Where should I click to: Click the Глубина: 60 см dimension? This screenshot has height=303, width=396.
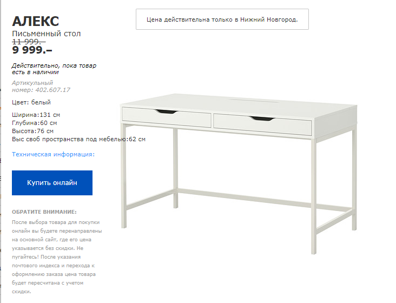(x=34, y=123)
